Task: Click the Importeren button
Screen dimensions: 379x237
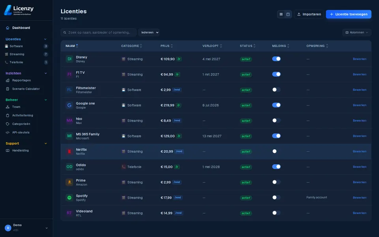Action: tap(309, 14)
